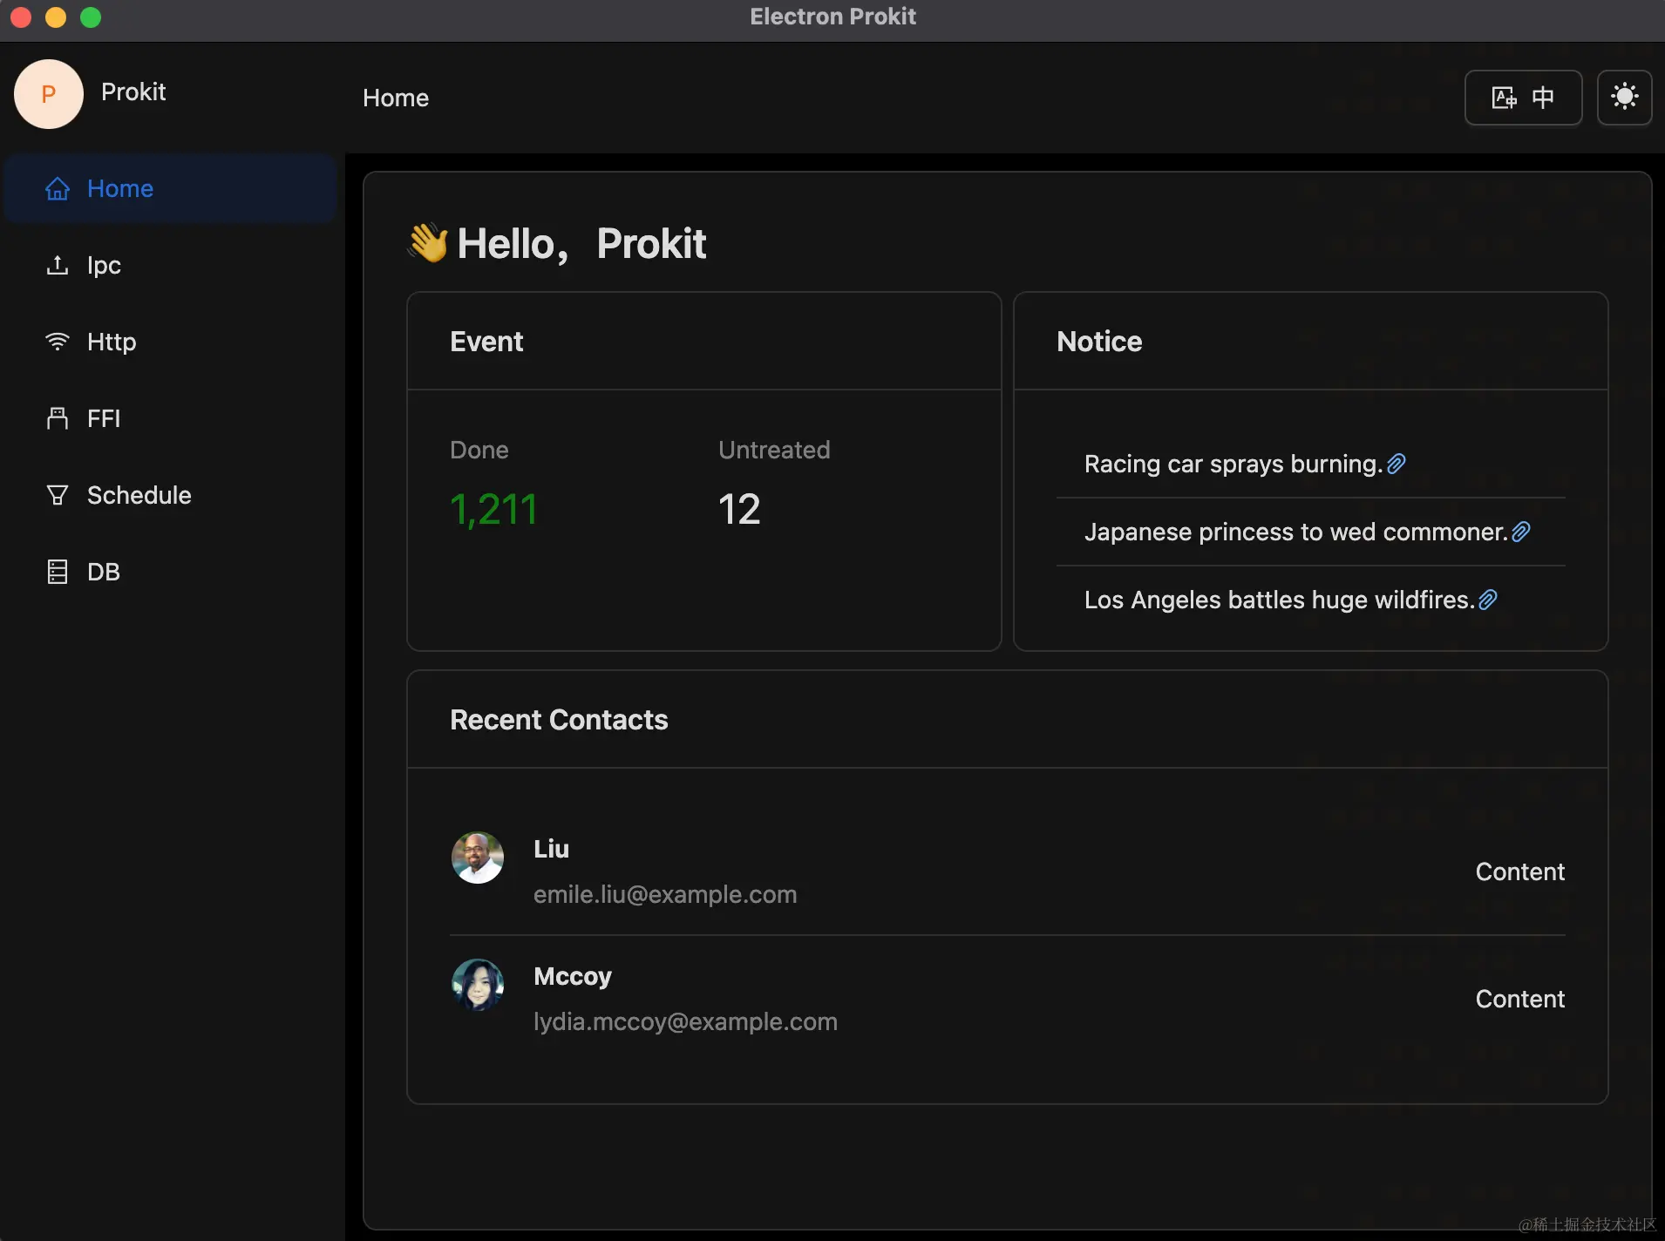Click the paperclip on the racing car notice
1665x1241 pixels.
click(x=1396, y=463)
